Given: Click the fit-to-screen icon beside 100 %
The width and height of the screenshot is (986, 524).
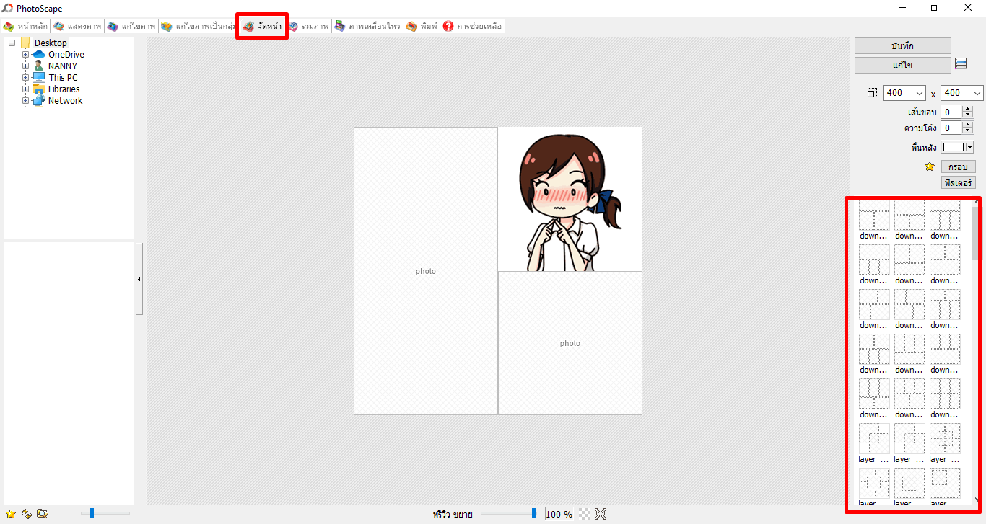Looking at the screenshot, I should 601,514.
